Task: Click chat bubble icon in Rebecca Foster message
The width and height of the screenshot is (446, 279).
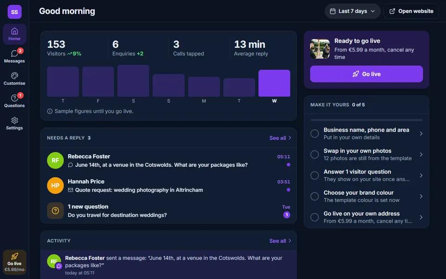Action: [x=71, y=165]
